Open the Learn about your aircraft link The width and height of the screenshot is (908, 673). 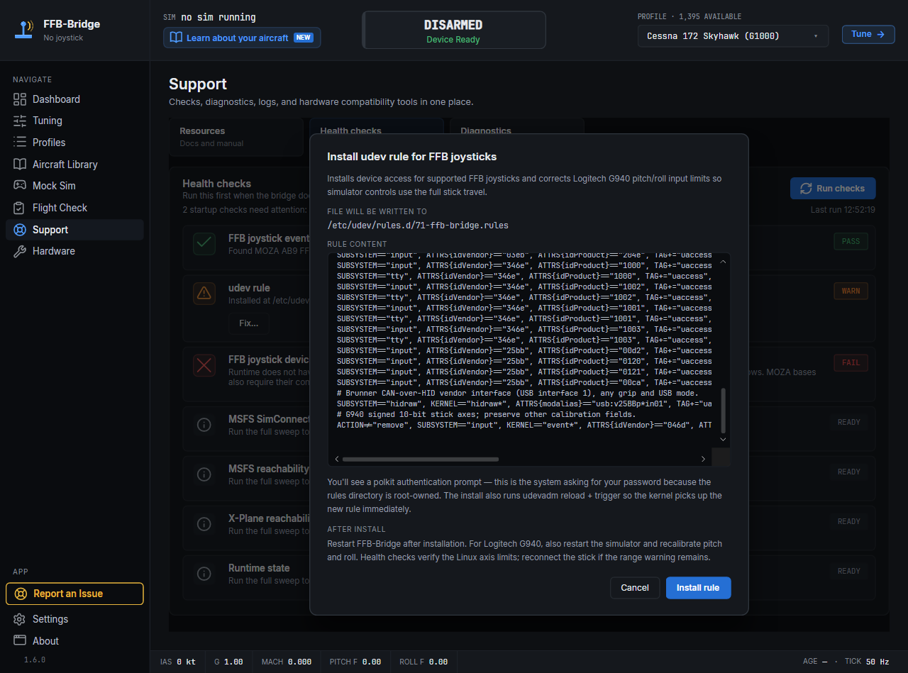click(x=242, y=38)
